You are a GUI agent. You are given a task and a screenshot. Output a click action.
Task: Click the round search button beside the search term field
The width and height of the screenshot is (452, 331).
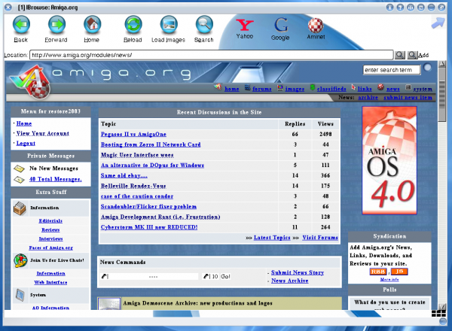(428, 68)
